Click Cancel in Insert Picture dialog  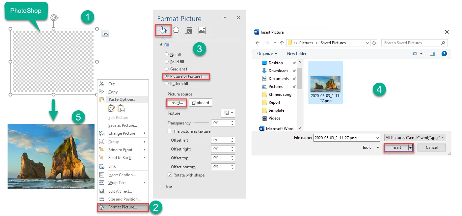tap(432, 148)
